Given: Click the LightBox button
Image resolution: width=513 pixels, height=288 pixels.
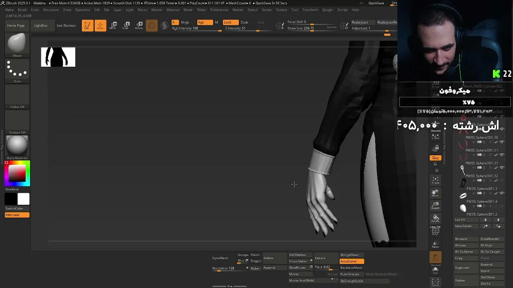Looking at the screenshot, I should pyautogui.click(x=41, y=26).
